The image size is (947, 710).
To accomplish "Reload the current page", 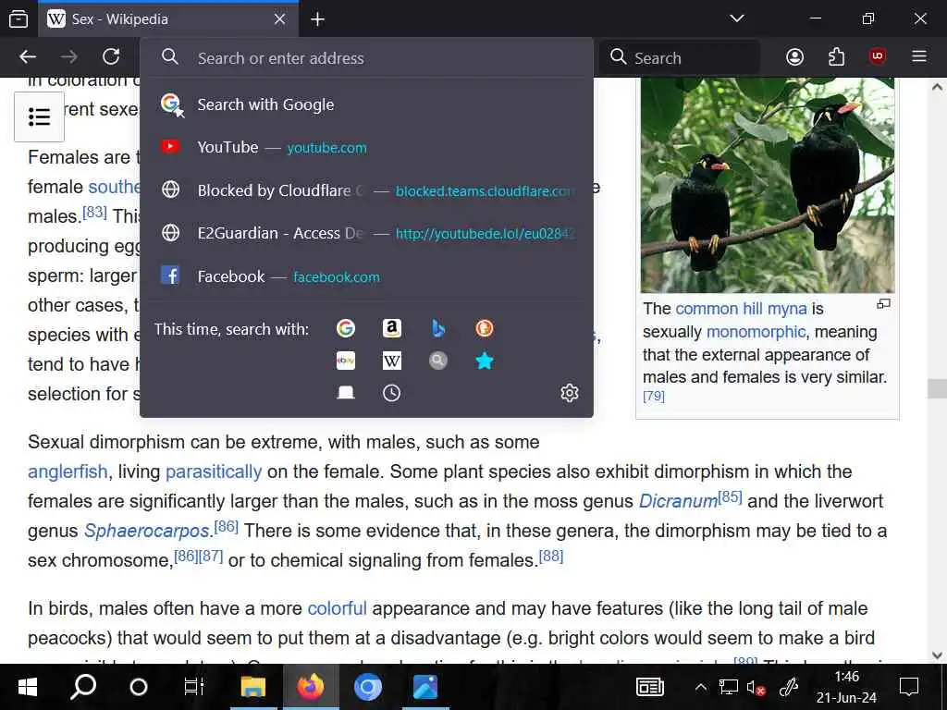I will point(111,57).
